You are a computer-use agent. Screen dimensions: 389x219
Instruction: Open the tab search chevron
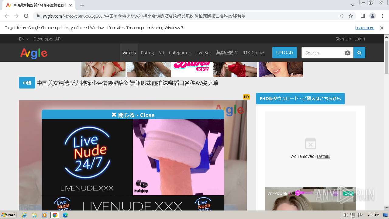(x=353, y=5)
